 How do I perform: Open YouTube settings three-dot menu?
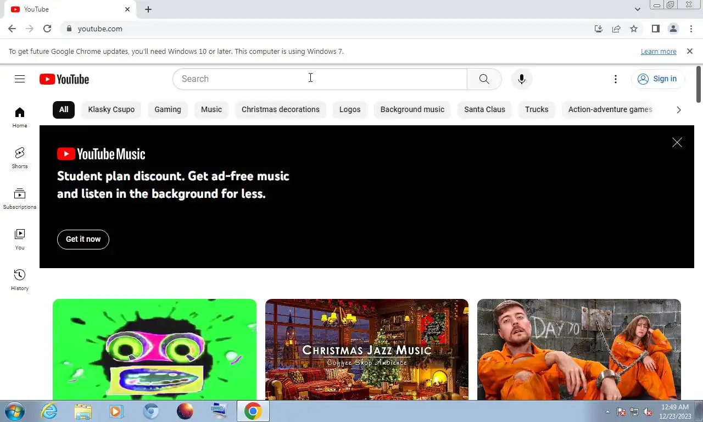(x=616, y=79)
